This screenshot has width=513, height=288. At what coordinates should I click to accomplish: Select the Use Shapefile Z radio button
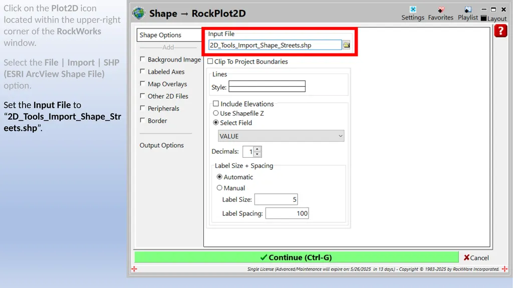pyautogui.click(x=216, y=113)
